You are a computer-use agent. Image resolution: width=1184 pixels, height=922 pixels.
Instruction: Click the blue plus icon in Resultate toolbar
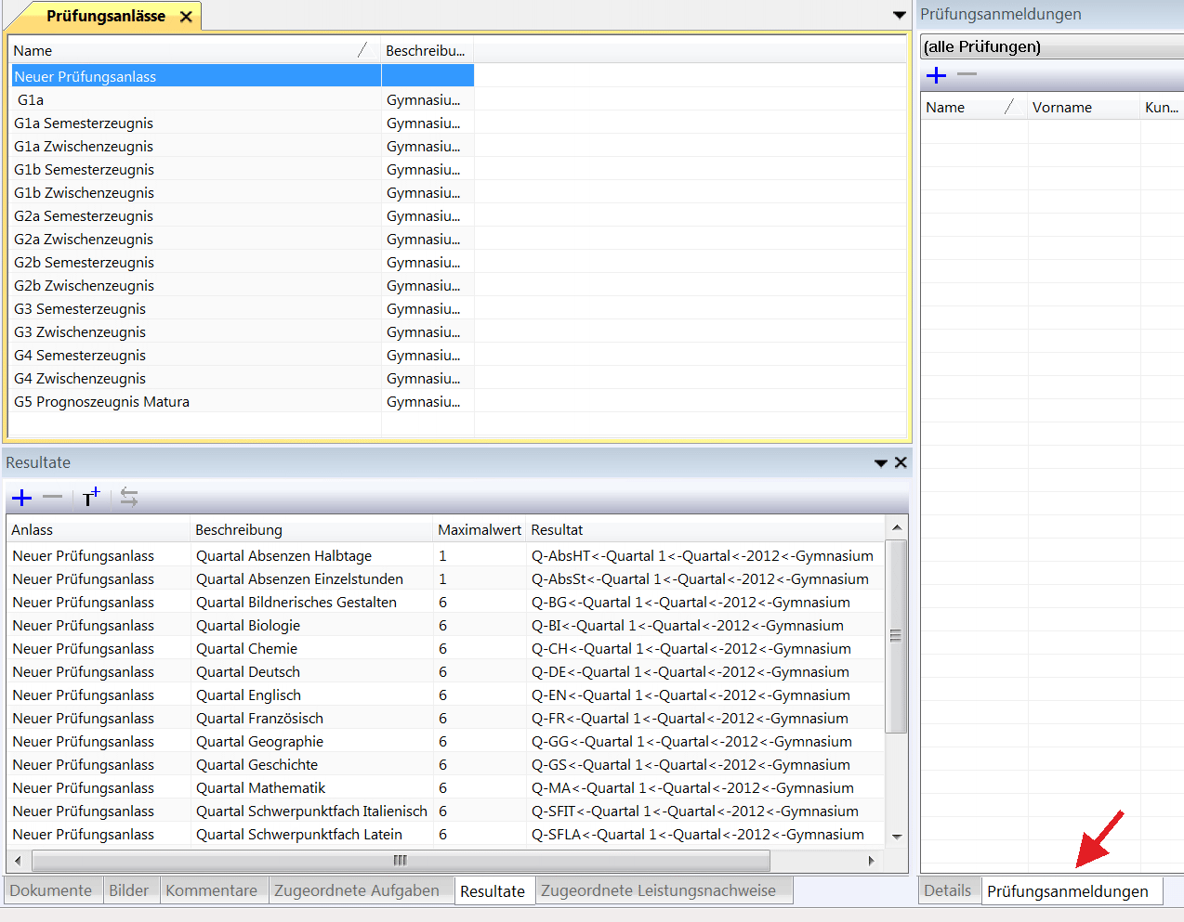(x=21, y=499)
